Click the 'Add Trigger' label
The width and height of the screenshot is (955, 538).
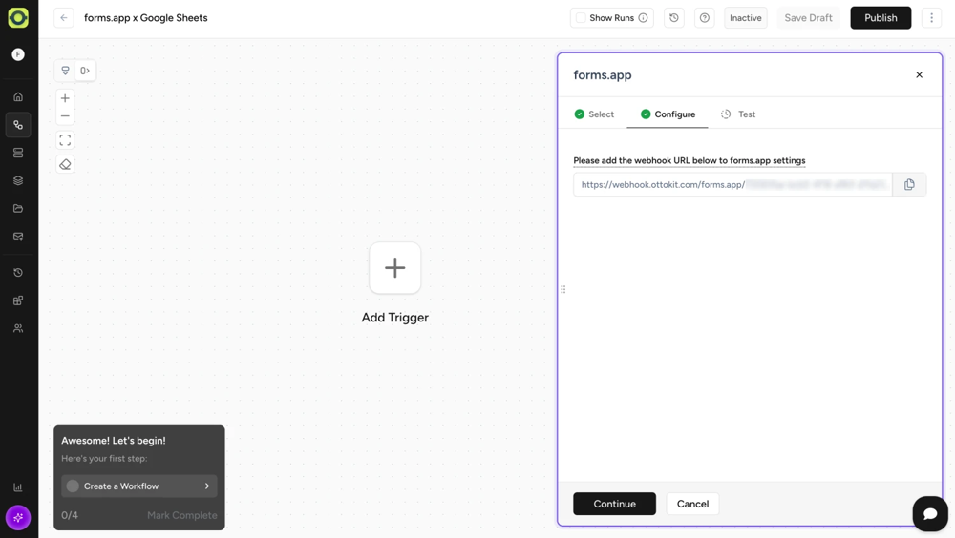tap(394, 317)
